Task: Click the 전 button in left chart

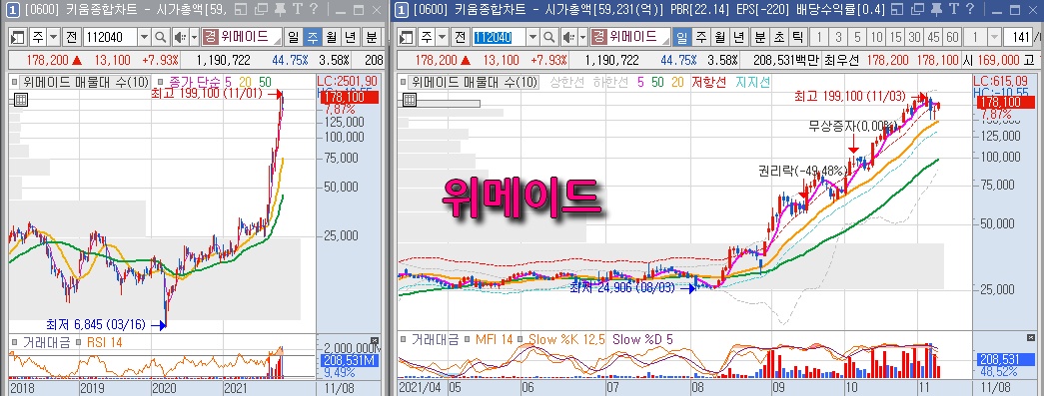Action: 71,37
